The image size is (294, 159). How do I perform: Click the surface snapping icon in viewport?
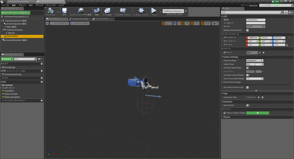point(179,23)
